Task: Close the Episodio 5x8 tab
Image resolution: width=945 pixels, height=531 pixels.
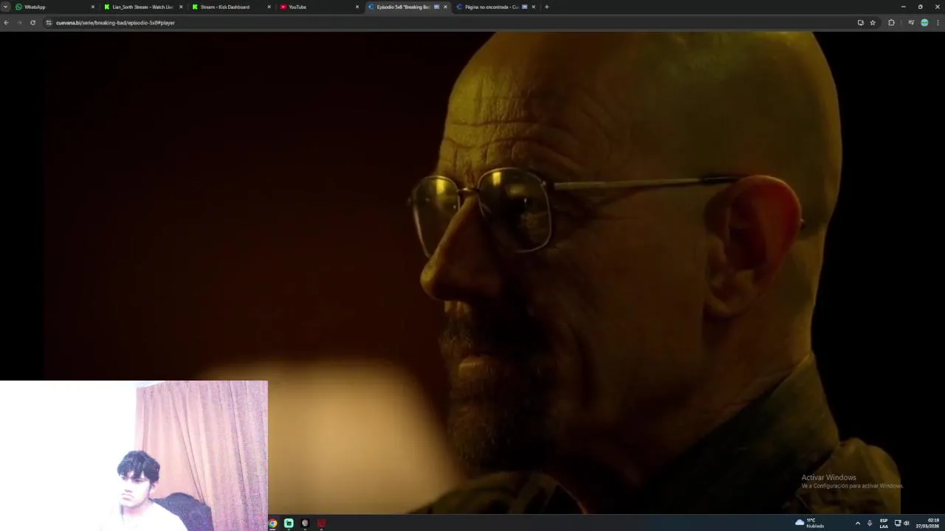Action: 445,7
